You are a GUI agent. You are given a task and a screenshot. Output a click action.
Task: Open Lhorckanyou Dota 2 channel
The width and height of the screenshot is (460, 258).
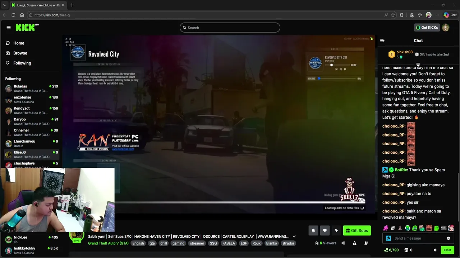pyautogui.click(x=32, y=143)
